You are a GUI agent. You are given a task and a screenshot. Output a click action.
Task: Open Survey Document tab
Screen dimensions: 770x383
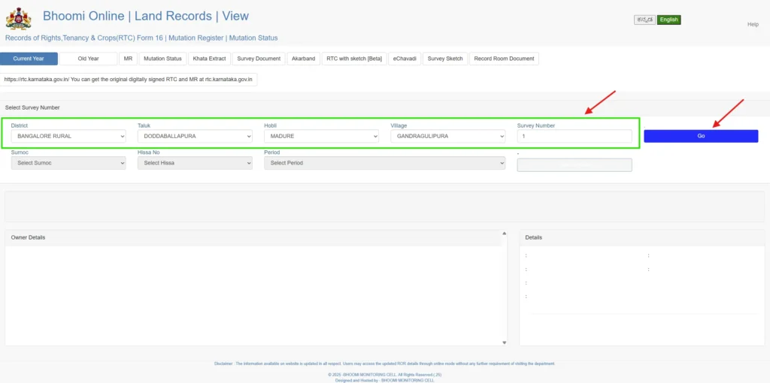click(x=258, y=59)
